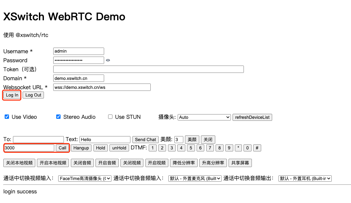Send DTMF digit 0
This screenshot has width=351, height=203.
[x=247, y=148]
